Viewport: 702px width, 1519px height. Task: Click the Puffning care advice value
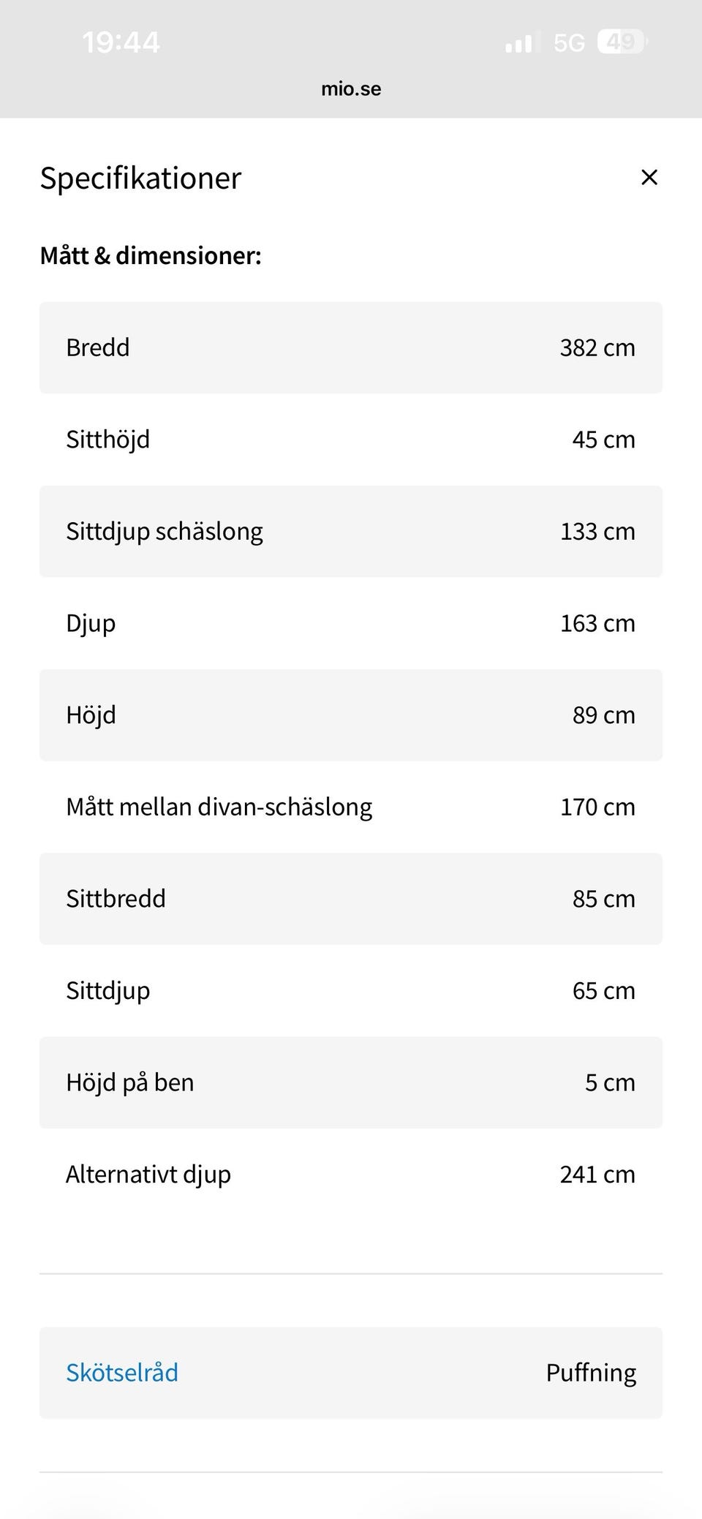click(591, 1373)
